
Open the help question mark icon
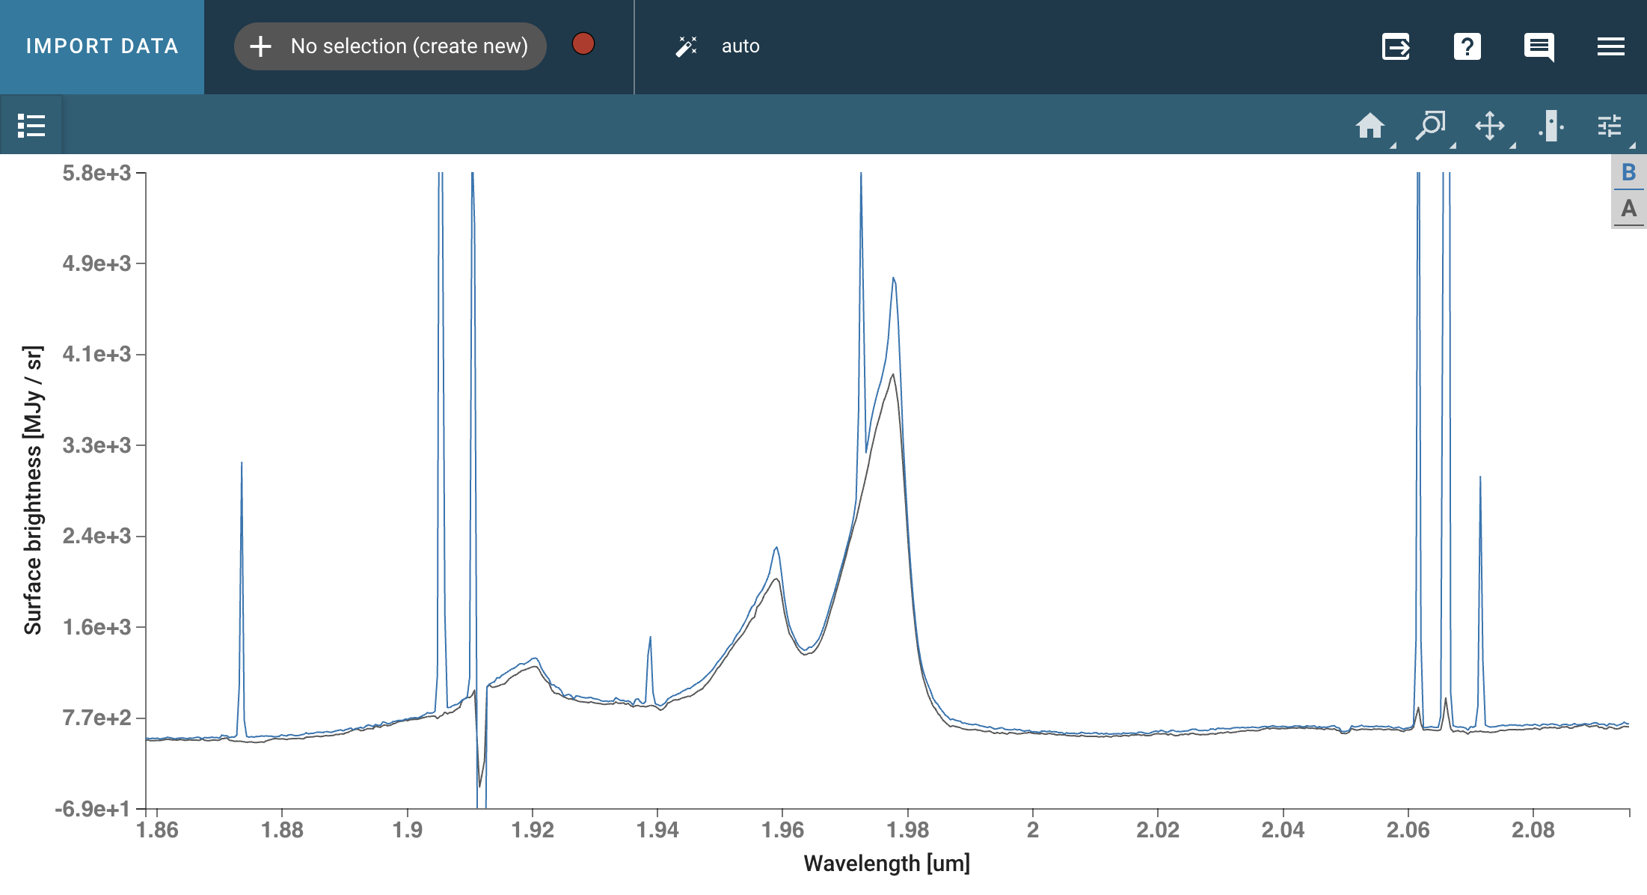point(1467,46)
